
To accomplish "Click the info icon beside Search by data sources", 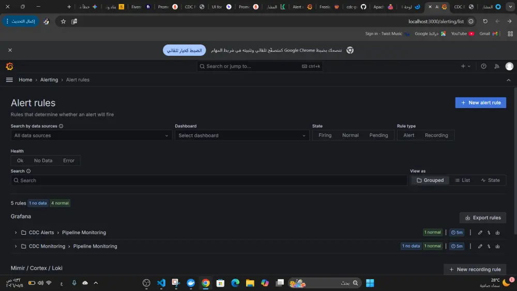I will tap(61, 126).
